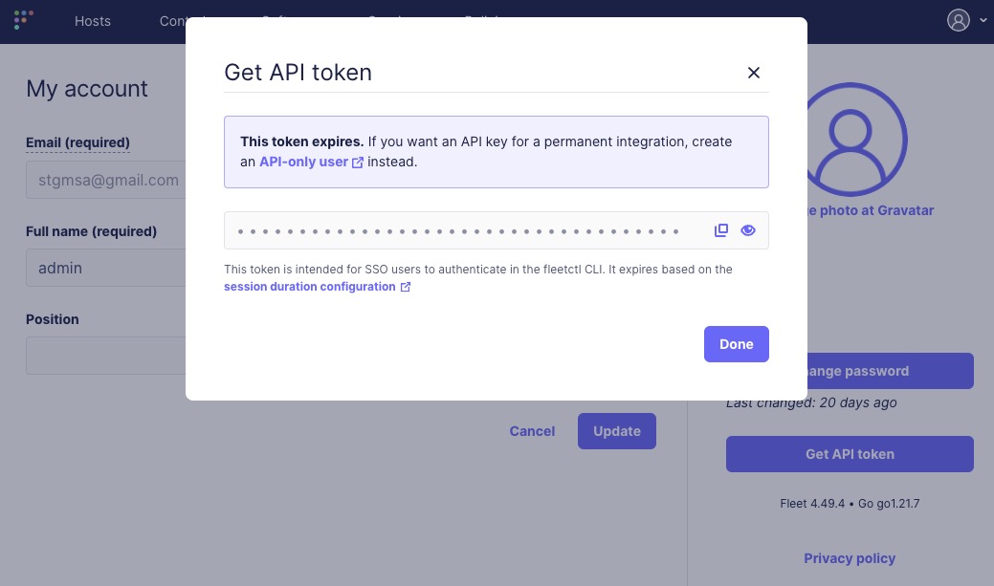This screenshot has height=586, width=994.
Task: Click the Get API token button
Action: point(850,454)
